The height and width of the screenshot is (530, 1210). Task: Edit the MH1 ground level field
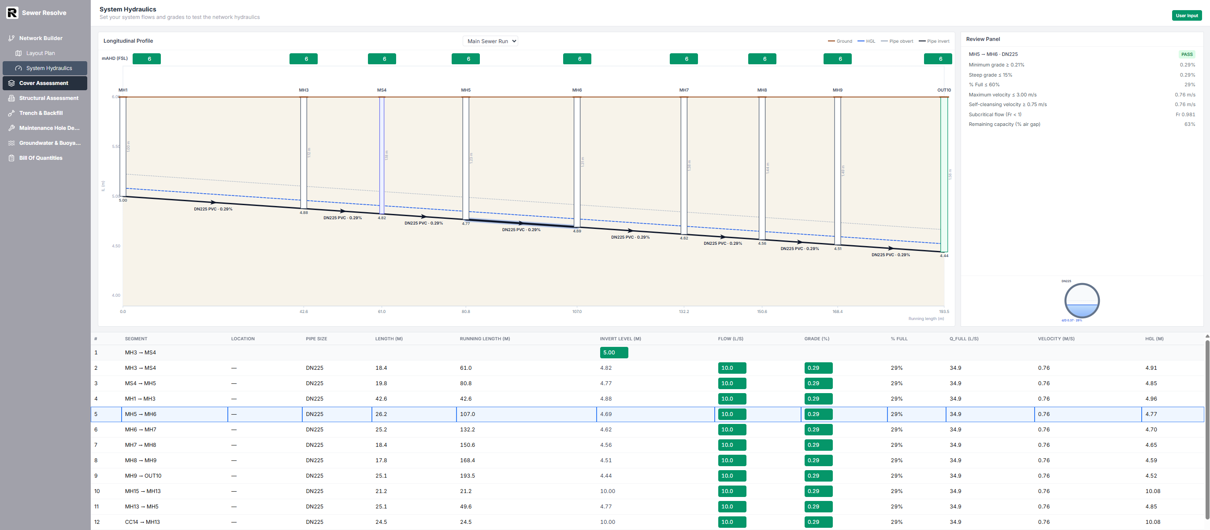(x=147, y=59)
